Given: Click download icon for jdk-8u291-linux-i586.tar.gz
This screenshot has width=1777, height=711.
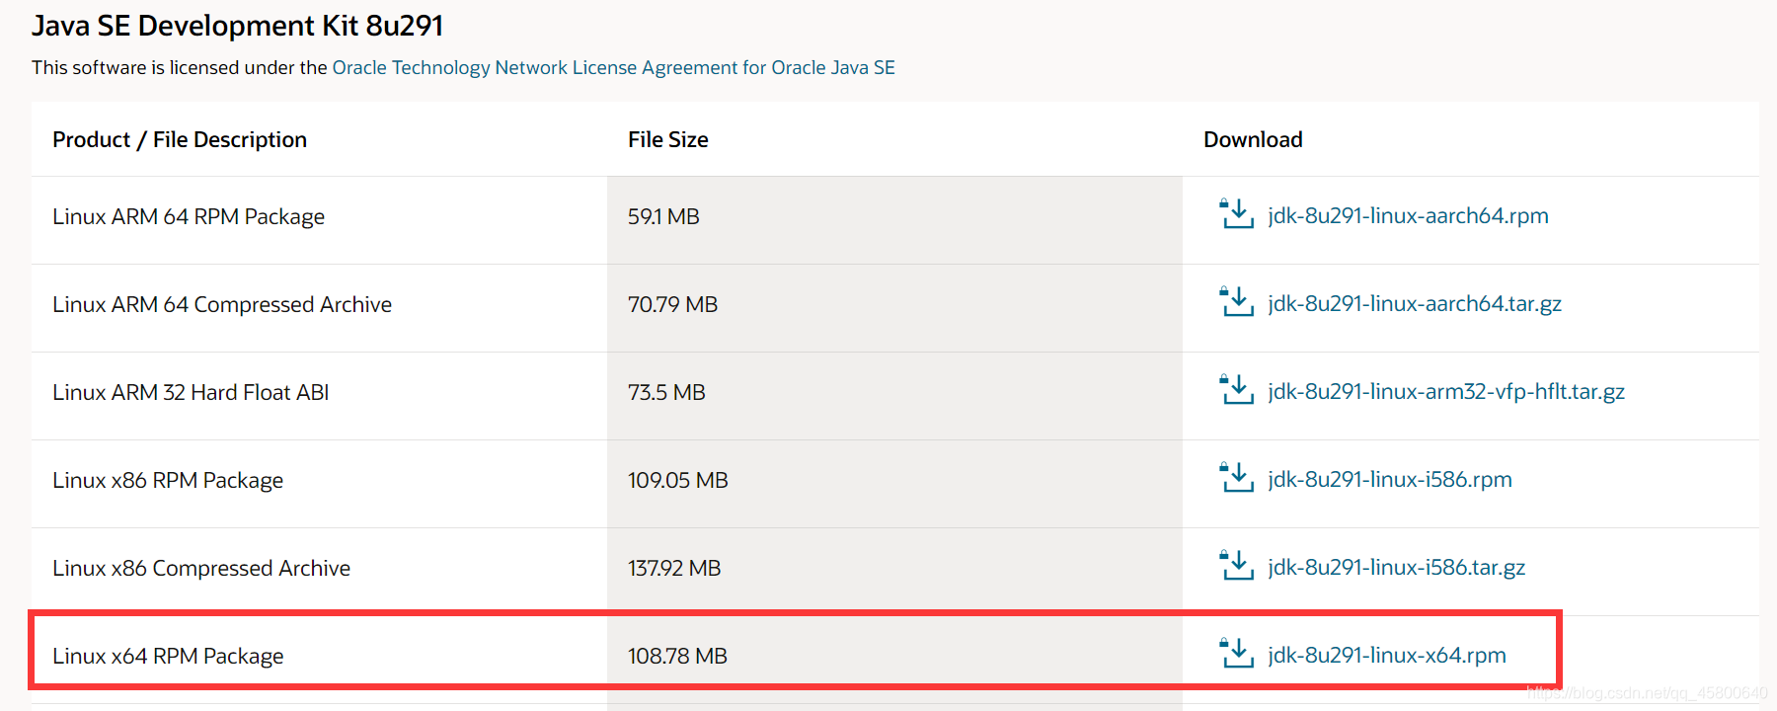Looking at the screenshot, I should coord(1236,565).
